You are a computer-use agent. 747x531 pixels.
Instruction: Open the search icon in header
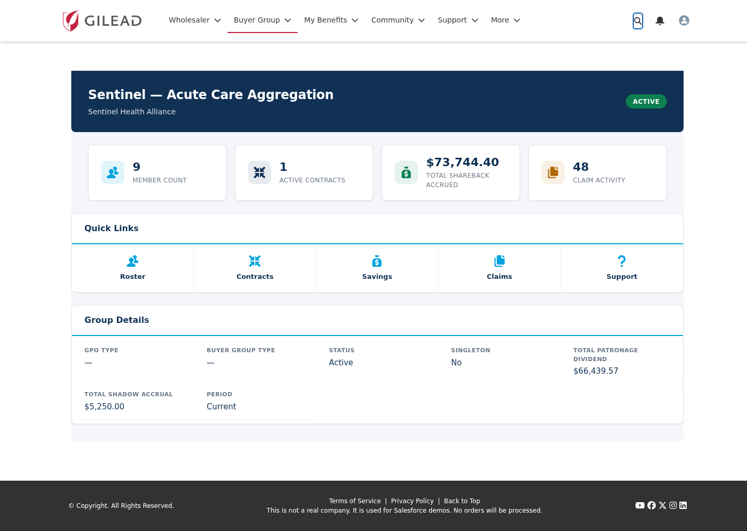click(638, 21)
